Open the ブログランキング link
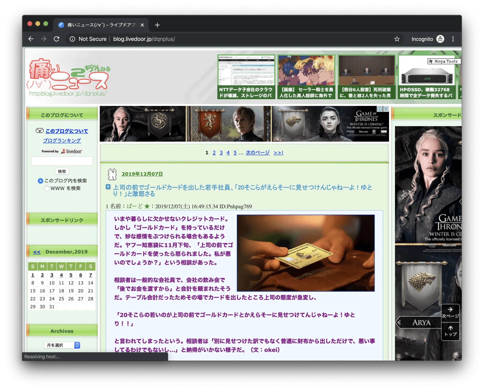This screenshot has height=390, width=484. (62, 140)
